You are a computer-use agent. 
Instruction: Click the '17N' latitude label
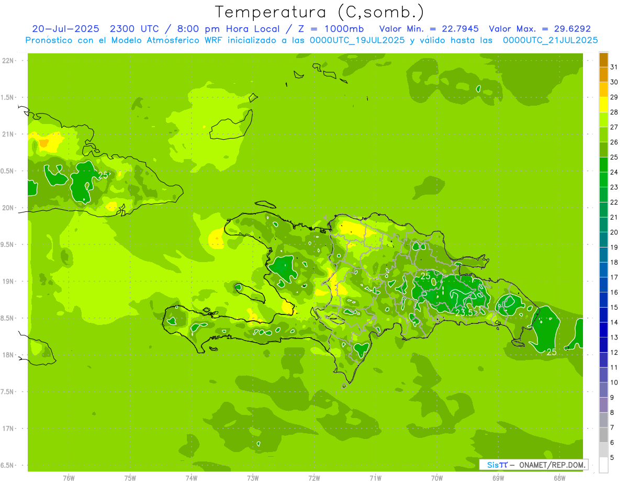7,428
